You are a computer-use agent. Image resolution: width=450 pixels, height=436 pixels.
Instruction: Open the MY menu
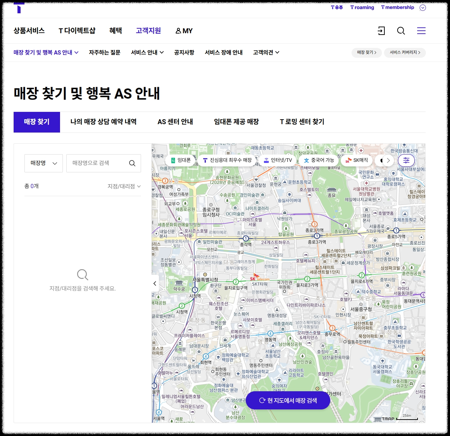click(x=184, y=31)
